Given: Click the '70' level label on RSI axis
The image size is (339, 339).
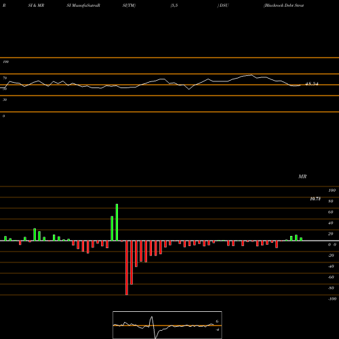Looking at the screenshot, I should tap(5, 78).
